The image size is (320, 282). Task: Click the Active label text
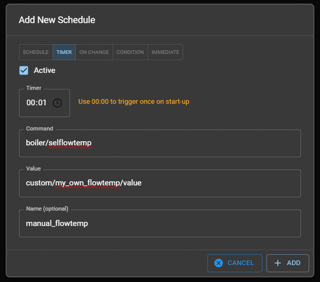[44, 70]
